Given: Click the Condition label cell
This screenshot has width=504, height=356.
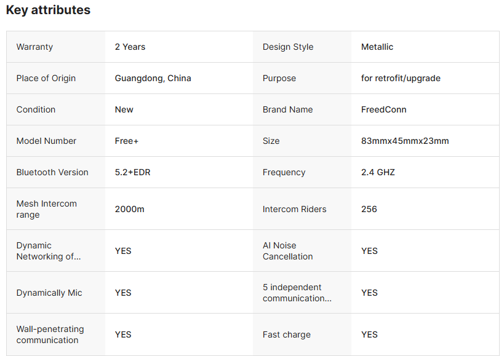Looking at the screenshot, I should coord(36,109).
